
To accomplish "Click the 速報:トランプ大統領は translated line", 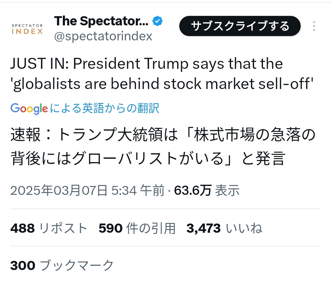I will [162, 135].
